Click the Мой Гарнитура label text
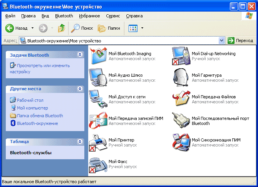The width and height of the screenshot is (258, 187). point(207,75)
